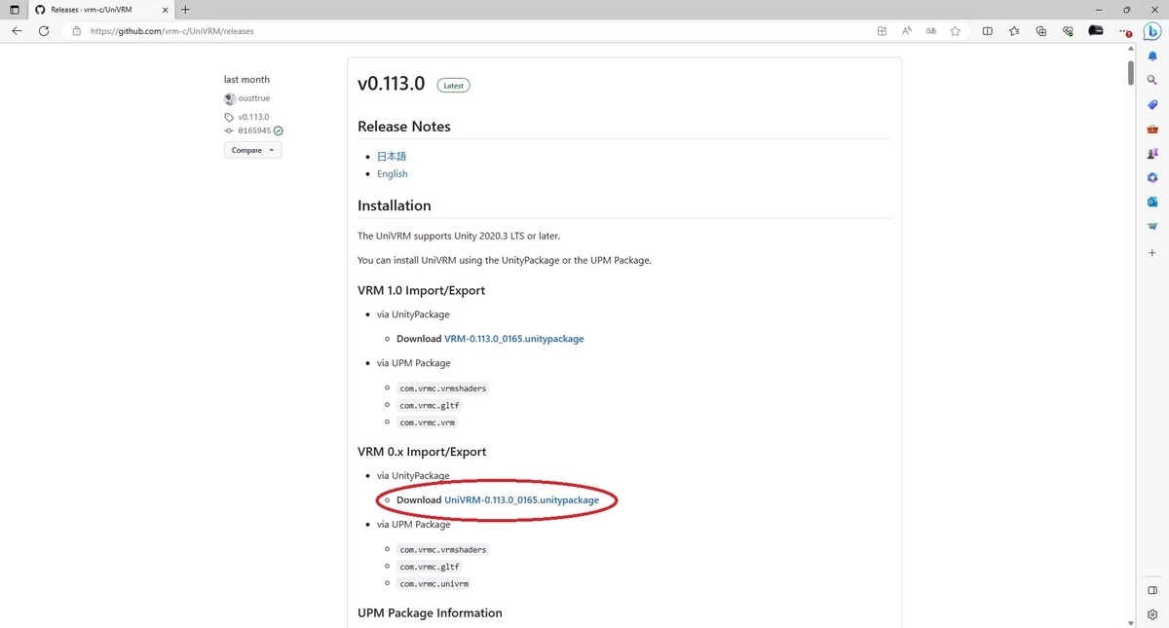Open Browser essentials heart icon

1068,31
